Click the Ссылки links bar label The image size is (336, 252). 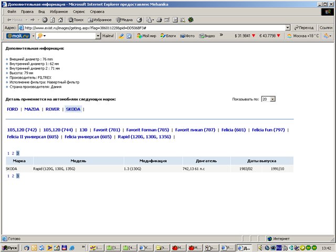point(325,28)
